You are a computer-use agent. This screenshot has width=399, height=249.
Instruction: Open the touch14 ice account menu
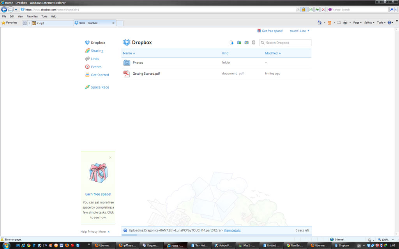coord(300,31)
